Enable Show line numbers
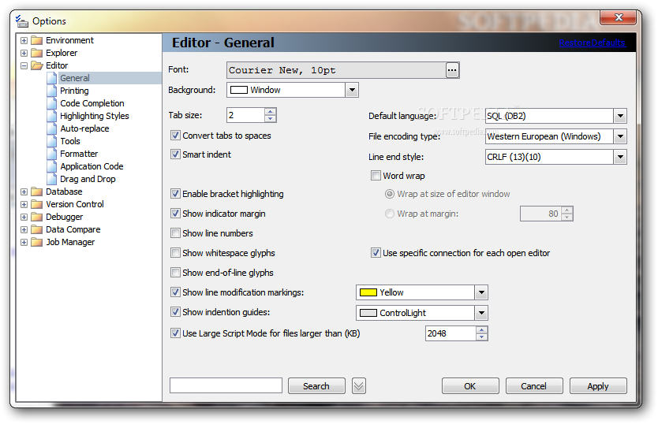 click(x=175, y=233)
